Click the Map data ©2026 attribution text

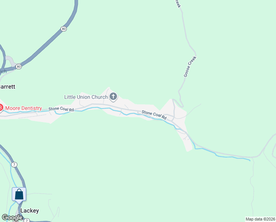(x=261, y=219)
